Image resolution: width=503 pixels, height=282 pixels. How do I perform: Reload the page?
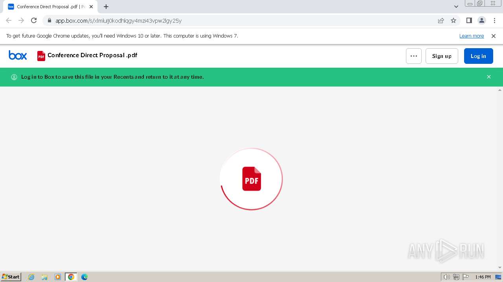[34, 20]
